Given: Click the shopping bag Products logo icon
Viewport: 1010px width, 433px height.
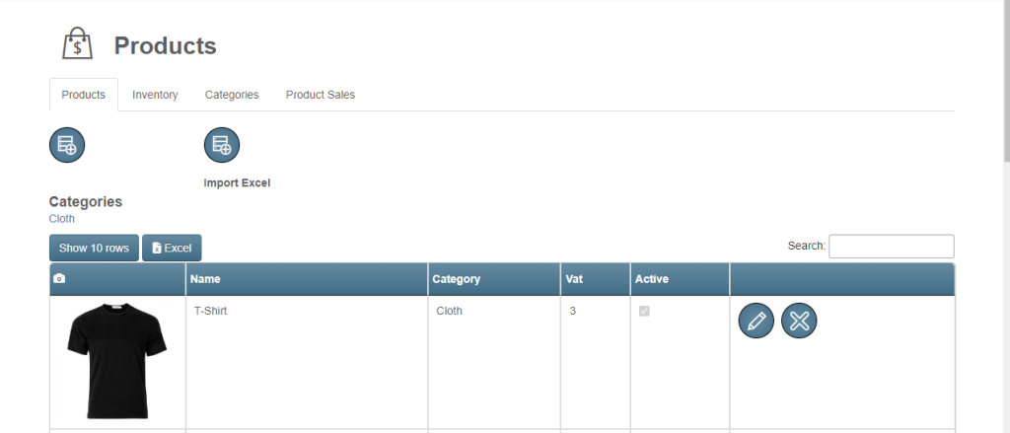Looking at the screenshot, I should click(77, 44).
